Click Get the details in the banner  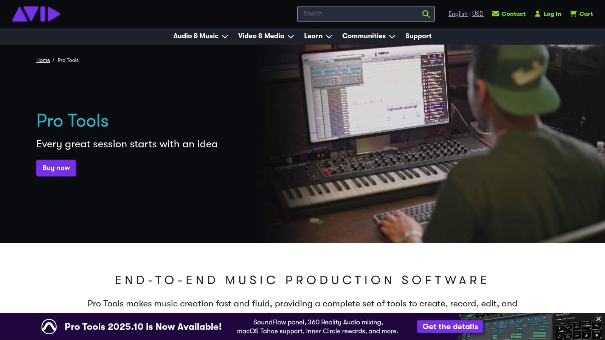pos(450,326)
